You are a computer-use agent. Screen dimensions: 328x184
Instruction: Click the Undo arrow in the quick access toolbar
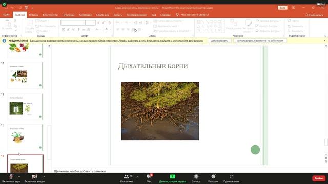pyautogui.click(x=12, y=8)
